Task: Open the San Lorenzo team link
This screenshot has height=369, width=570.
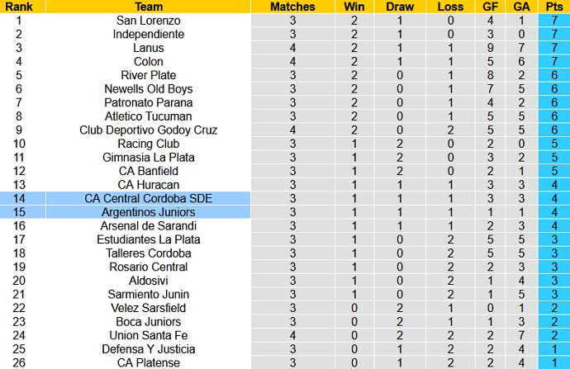Action: pos(149,21)
